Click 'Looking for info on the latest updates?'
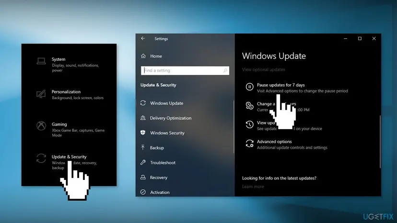This screenshot has height=223, width=397. click(279, 178)
